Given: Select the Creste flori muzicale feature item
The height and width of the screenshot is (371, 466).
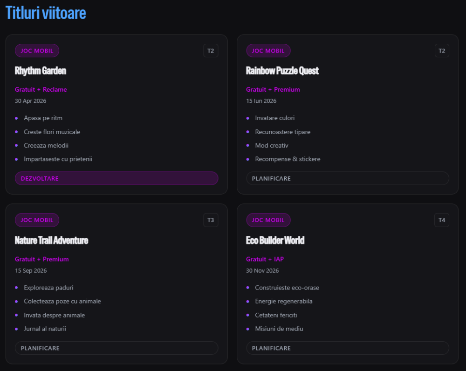Looking at the screenshot, I should (x=52, y=132).
